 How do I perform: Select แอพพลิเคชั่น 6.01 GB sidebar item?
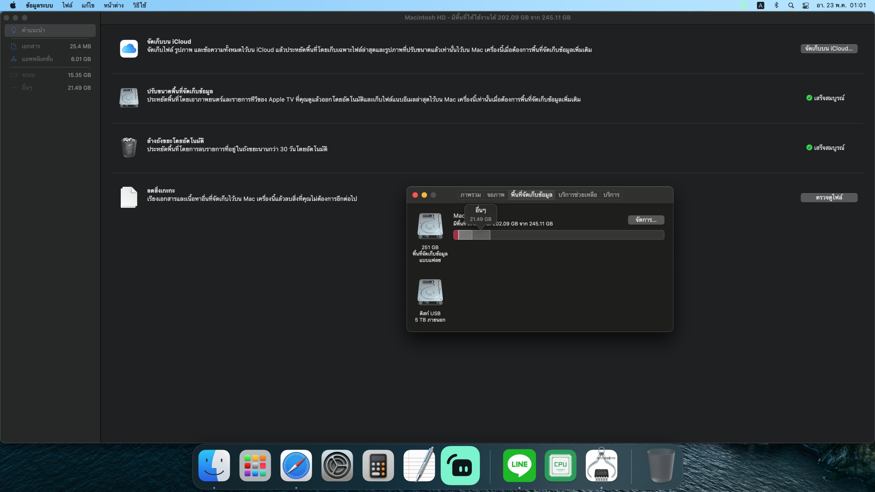click(x=50, y=59)
